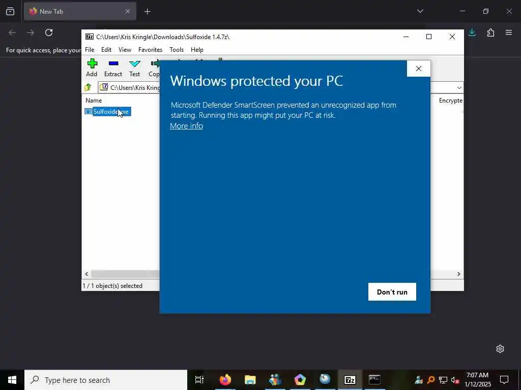Click the blue globe app taskbar icon
The height and width of the screenshot is (390, 521).
[325, 379]
